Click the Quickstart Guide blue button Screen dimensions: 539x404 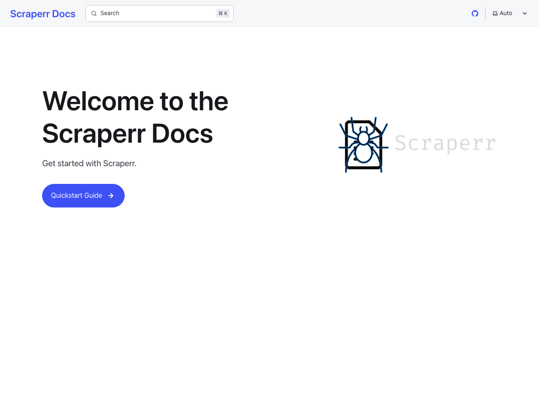(x=83, y=195)
